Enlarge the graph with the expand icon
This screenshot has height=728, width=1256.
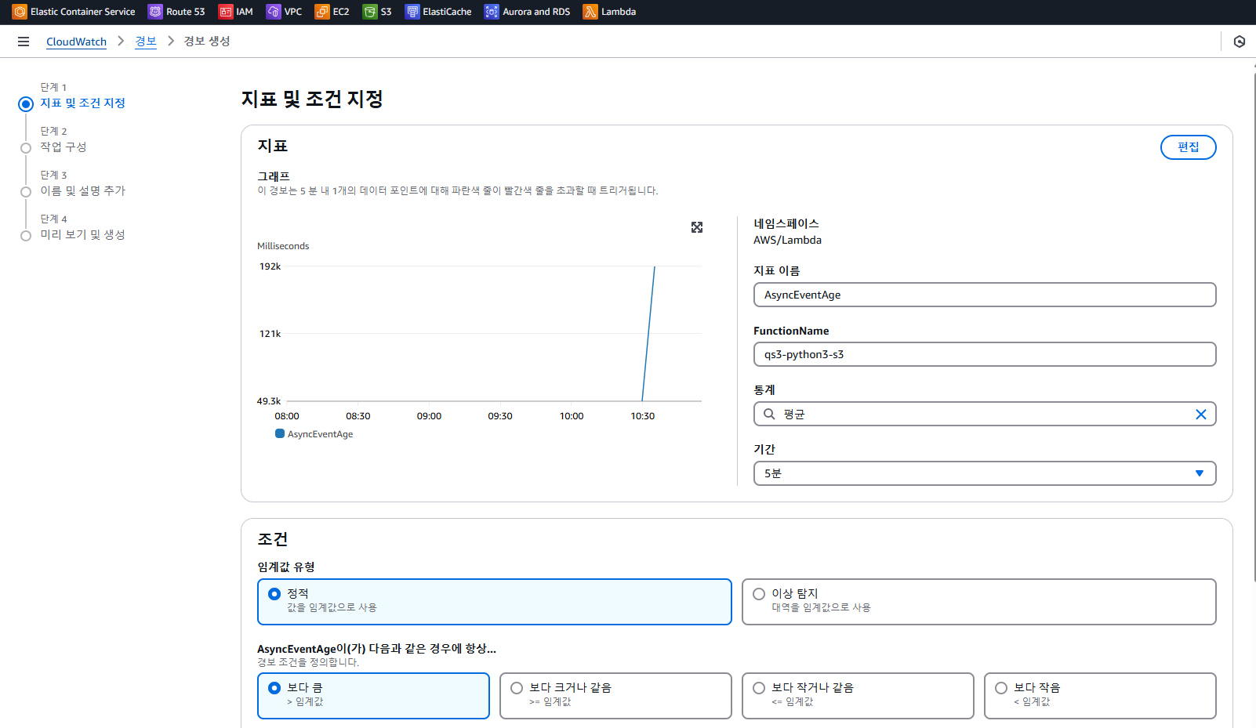pyautogui.click(x=696, y=227)
